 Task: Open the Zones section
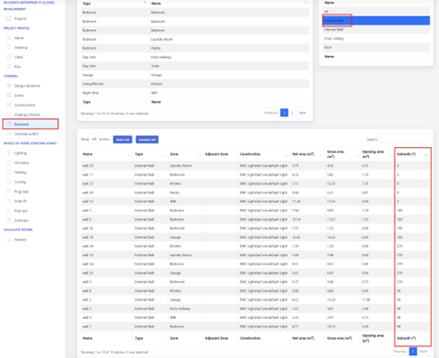tap(19, 95)
